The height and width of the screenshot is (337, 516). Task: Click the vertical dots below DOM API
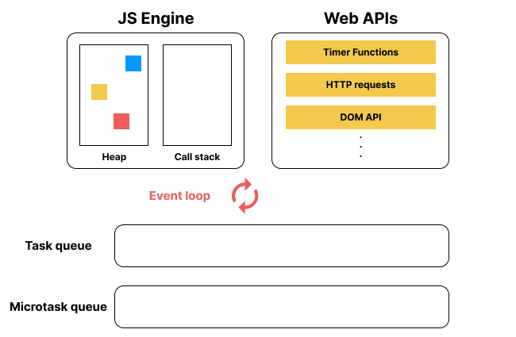point(360,147)
